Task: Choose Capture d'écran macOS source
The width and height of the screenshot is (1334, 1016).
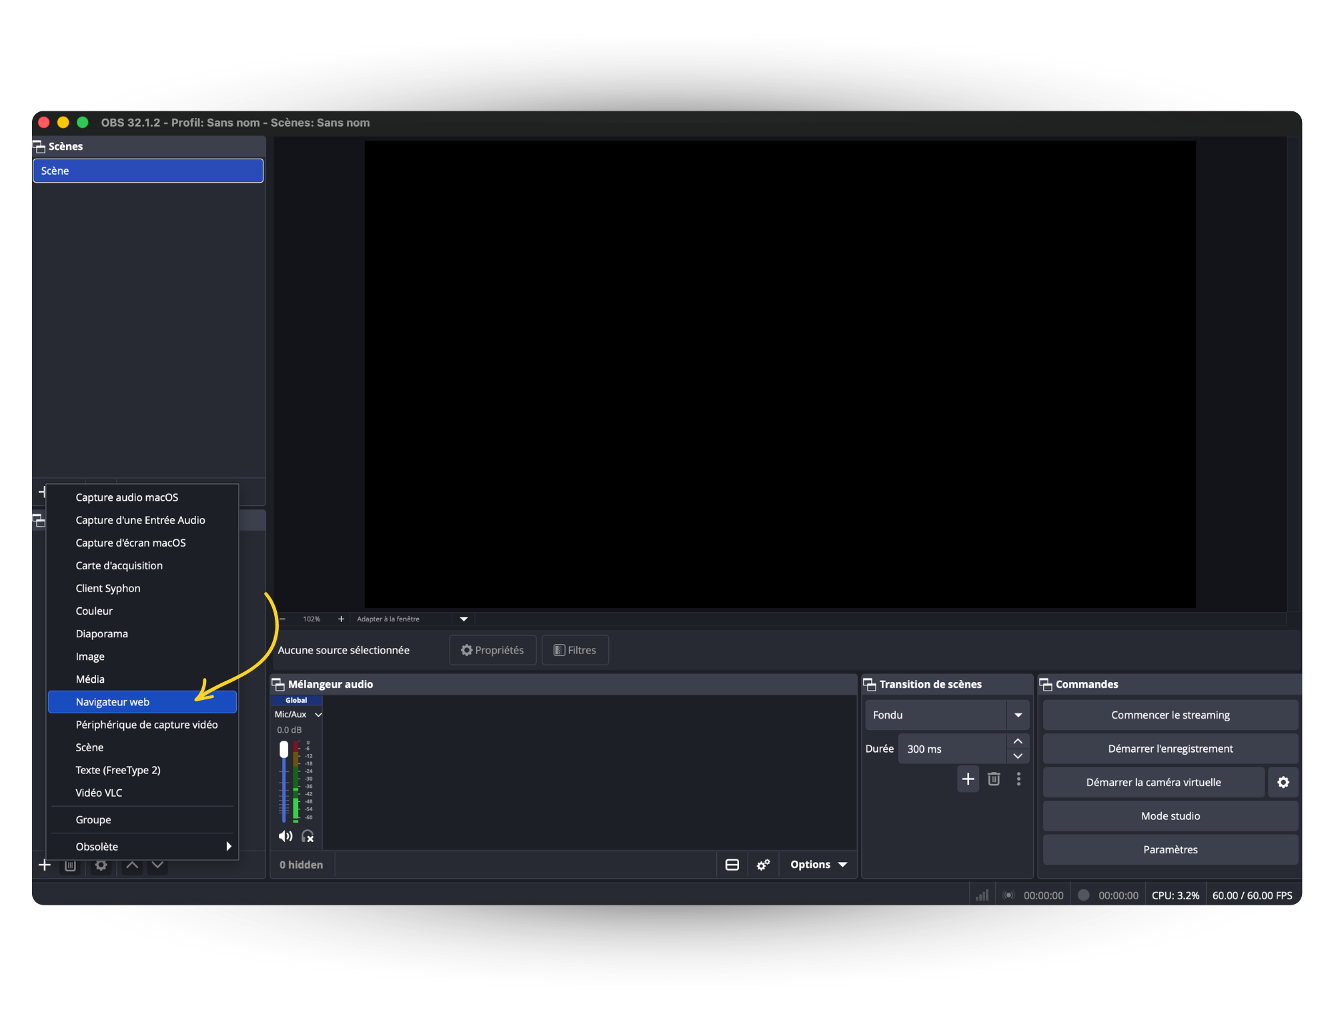Action: click(x=142, y=543)
